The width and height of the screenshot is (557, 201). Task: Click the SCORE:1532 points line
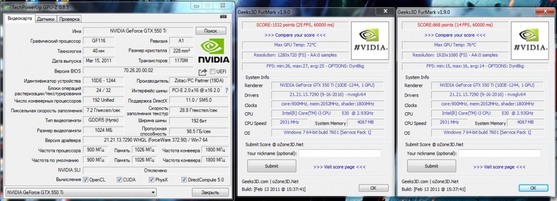[295, 25]
